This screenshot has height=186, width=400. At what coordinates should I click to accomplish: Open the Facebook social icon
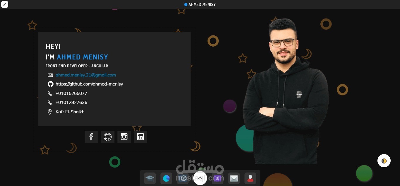91,137
